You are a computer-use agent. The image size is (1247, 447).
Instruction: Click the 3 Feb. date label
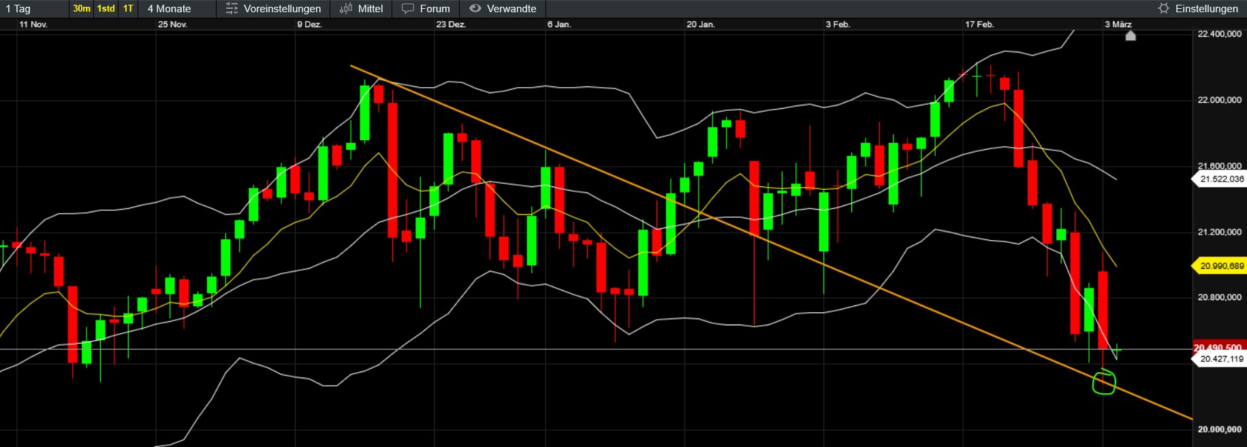838,24
